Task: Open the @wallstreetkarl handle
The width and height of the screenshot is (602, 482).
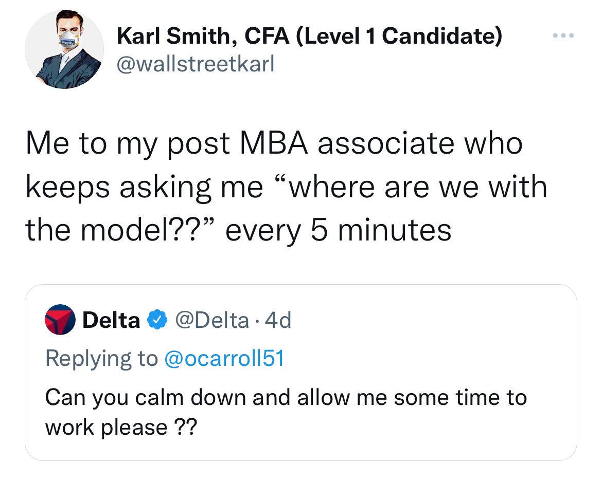Action: click(x=196, y=64)
